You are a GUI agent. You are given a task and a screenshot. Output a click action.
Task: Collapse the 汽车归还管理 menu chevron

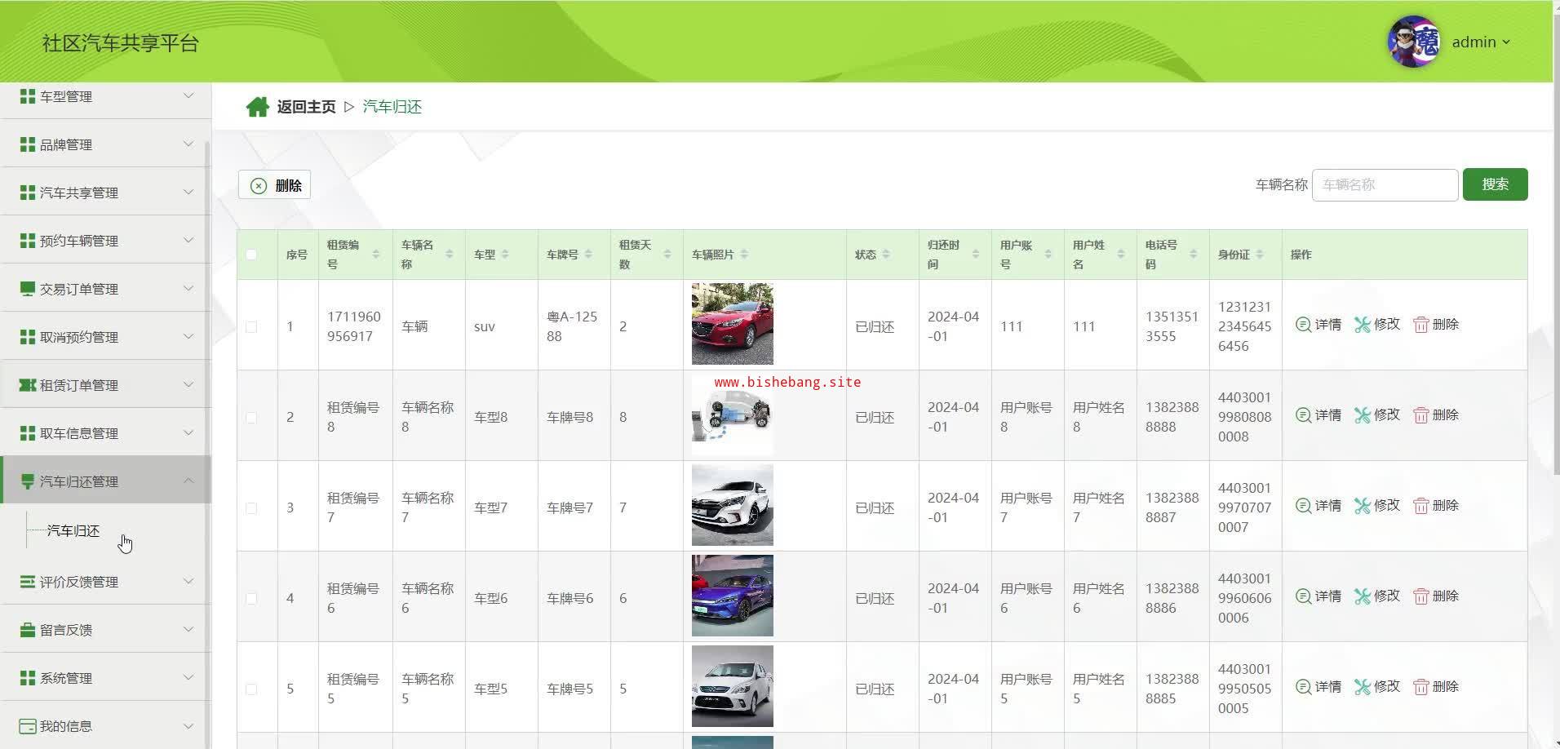(x=188, y=481)
